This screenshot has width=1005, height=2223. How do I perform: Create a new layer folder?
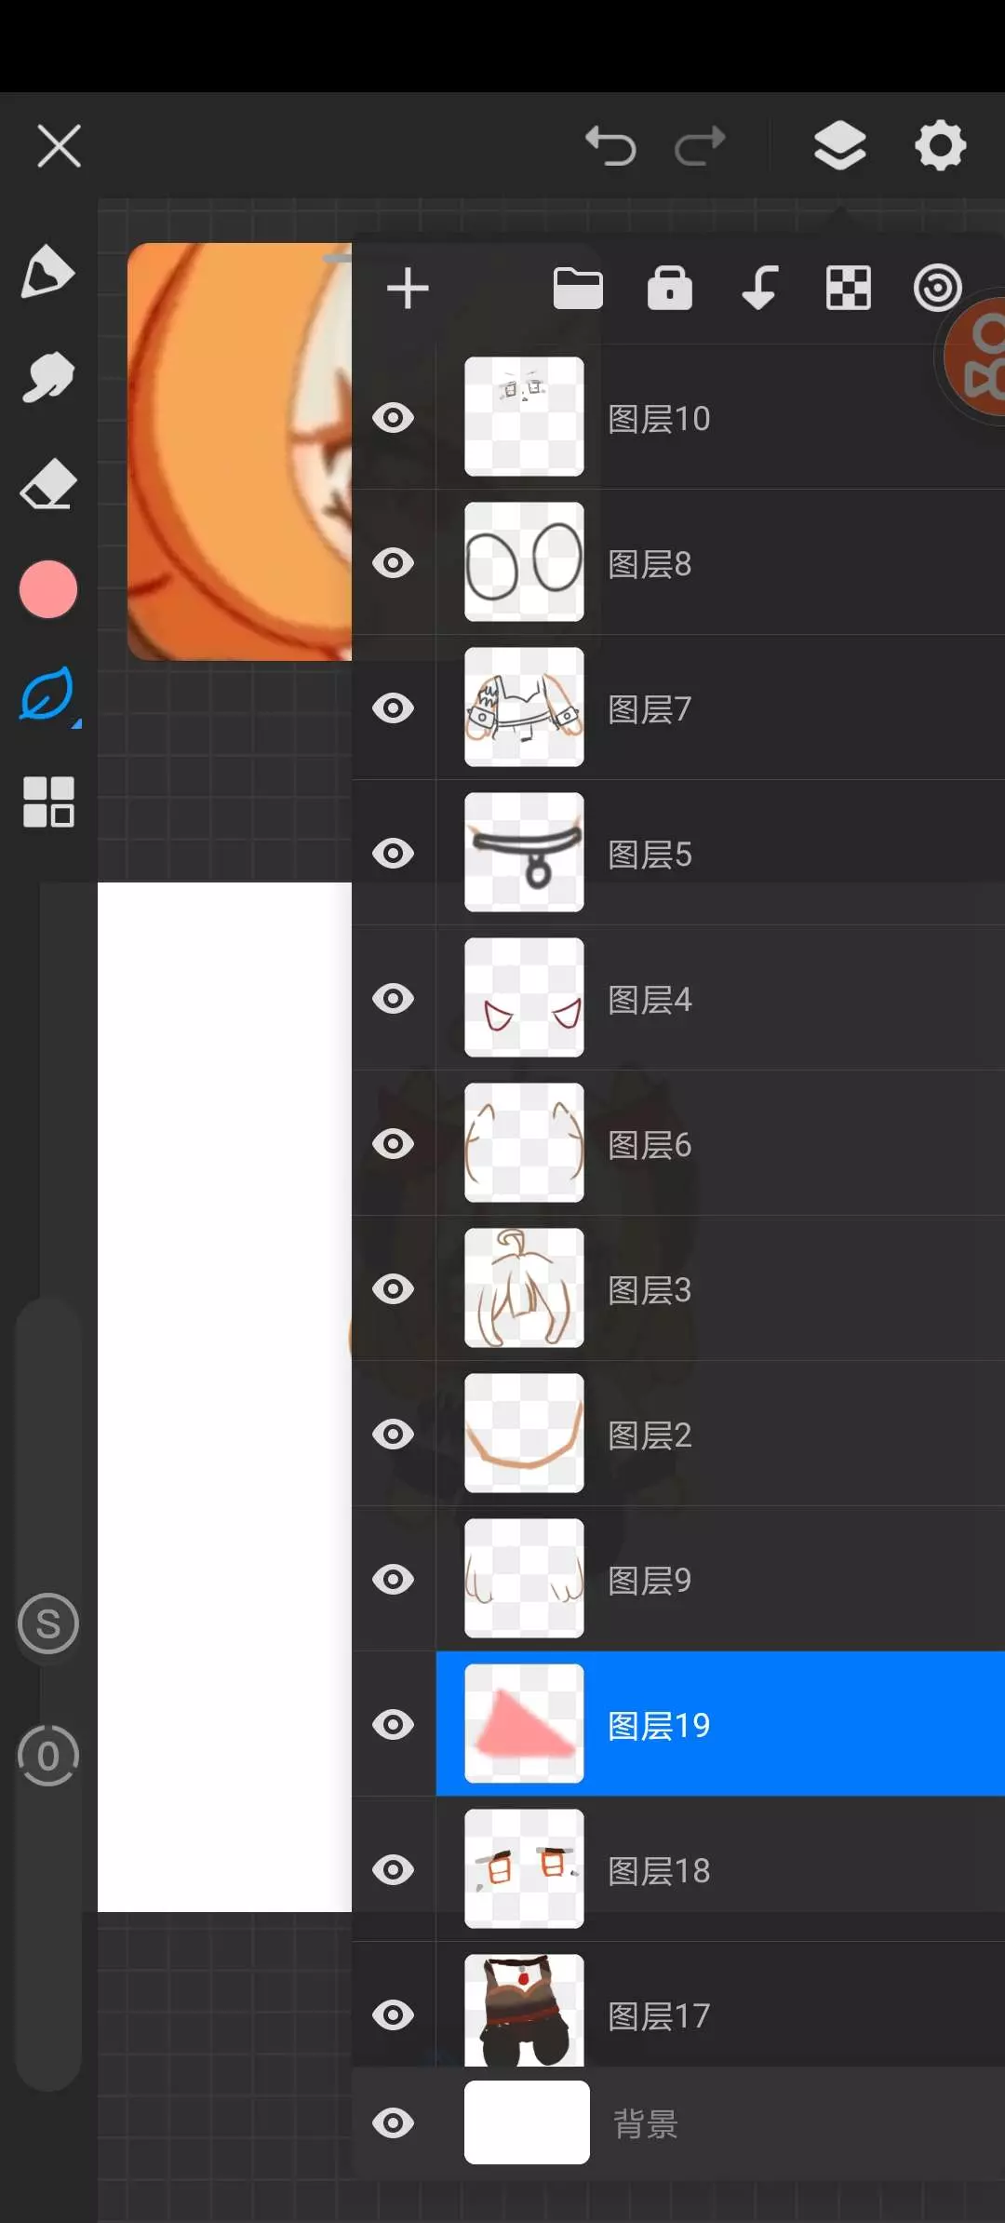pyautogui.click(x=578, y=288)
